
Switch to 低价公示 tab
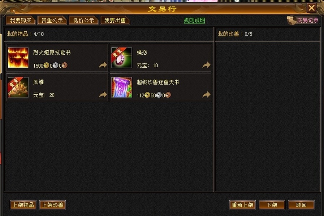83,21
